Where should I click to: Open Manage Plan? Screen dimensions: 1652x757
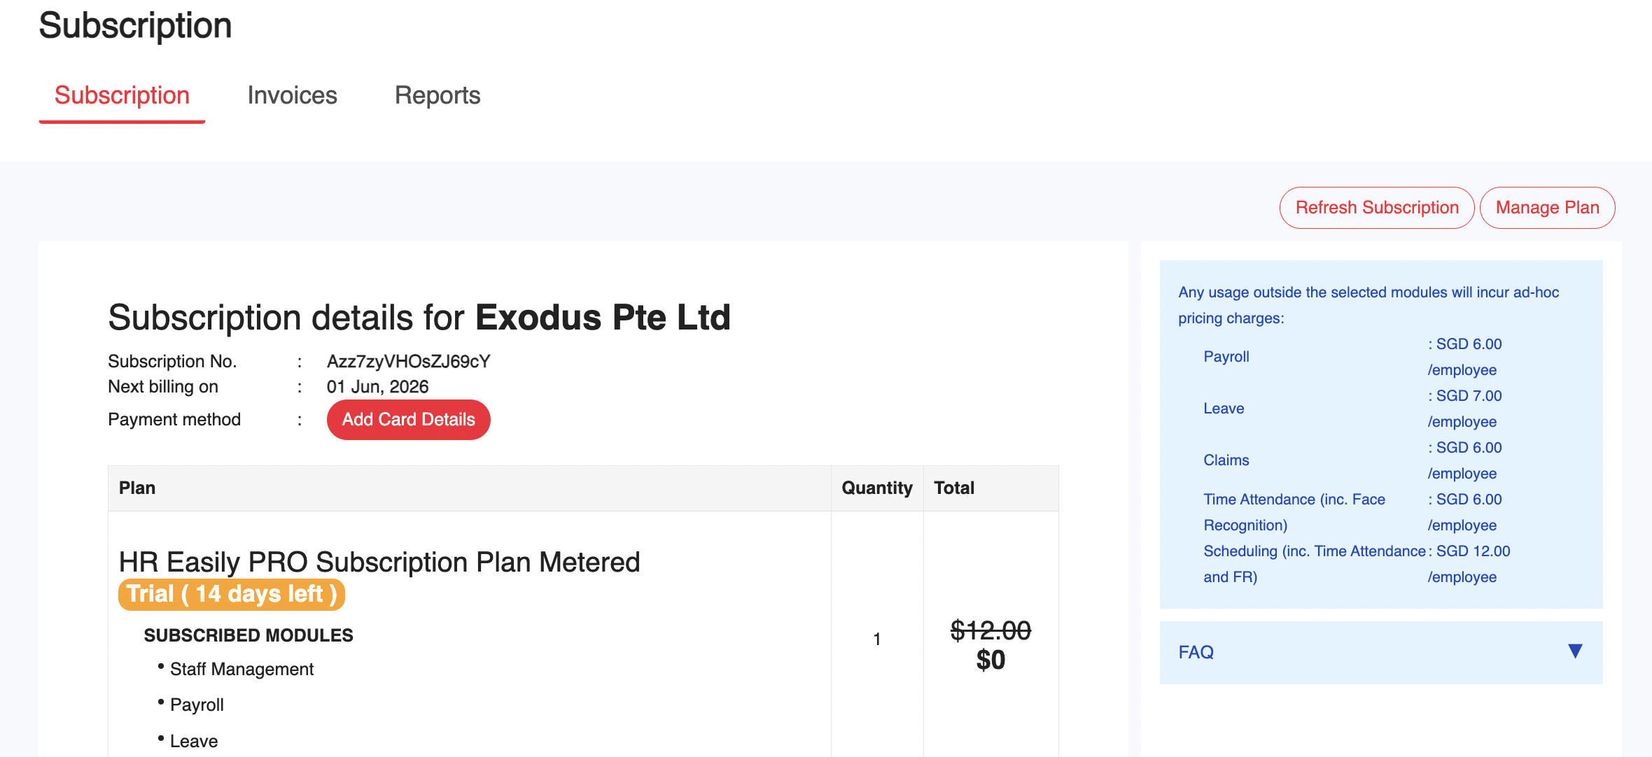click(x=1547, y=208)
